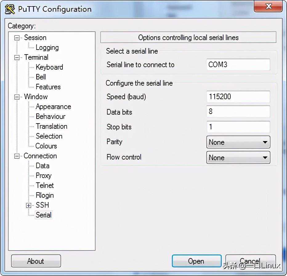Click the Serial line to connect field
Image resolution: width=287 pixels, height=276 pixels.
238,65
